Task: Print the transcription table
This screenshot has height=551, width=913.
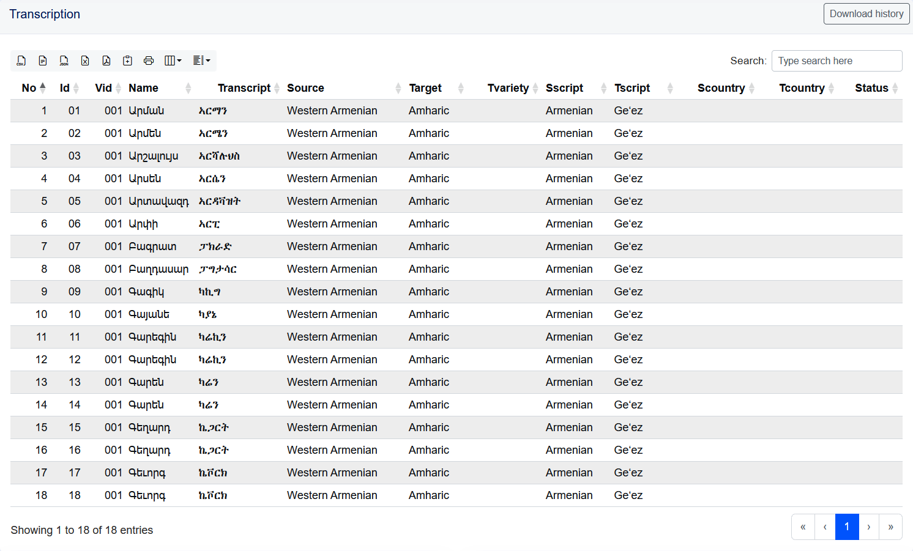Action: [149, 61]
